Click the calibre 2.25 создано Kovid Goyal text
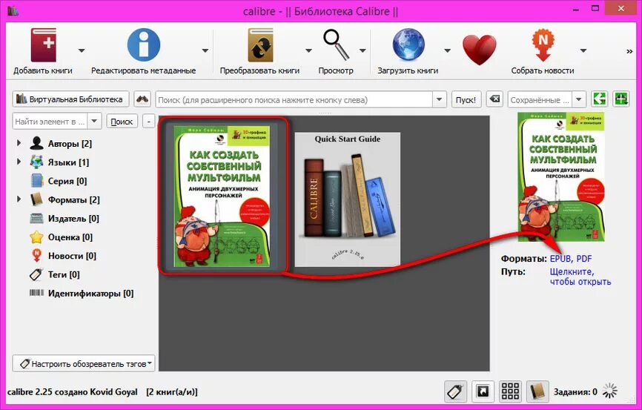642x410 pixels. point(73,392)
